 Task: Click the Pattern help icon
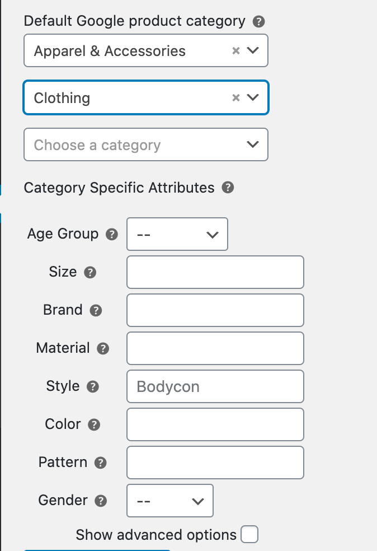[x=101, y=463]
